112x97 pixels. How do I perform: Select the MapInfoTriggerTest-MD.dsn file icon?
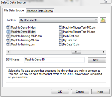pos(61,27)
